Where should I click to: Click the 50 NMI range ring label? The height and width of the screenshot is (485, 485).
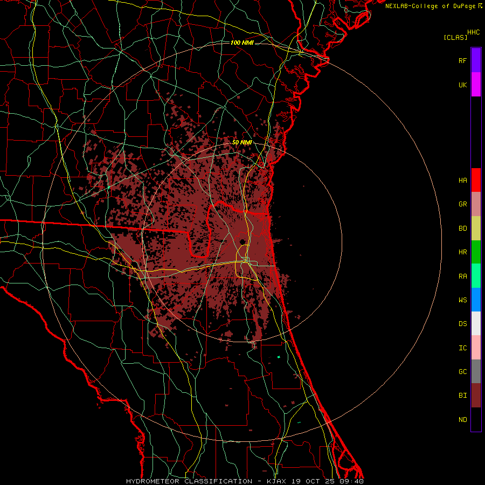(242, 142)
